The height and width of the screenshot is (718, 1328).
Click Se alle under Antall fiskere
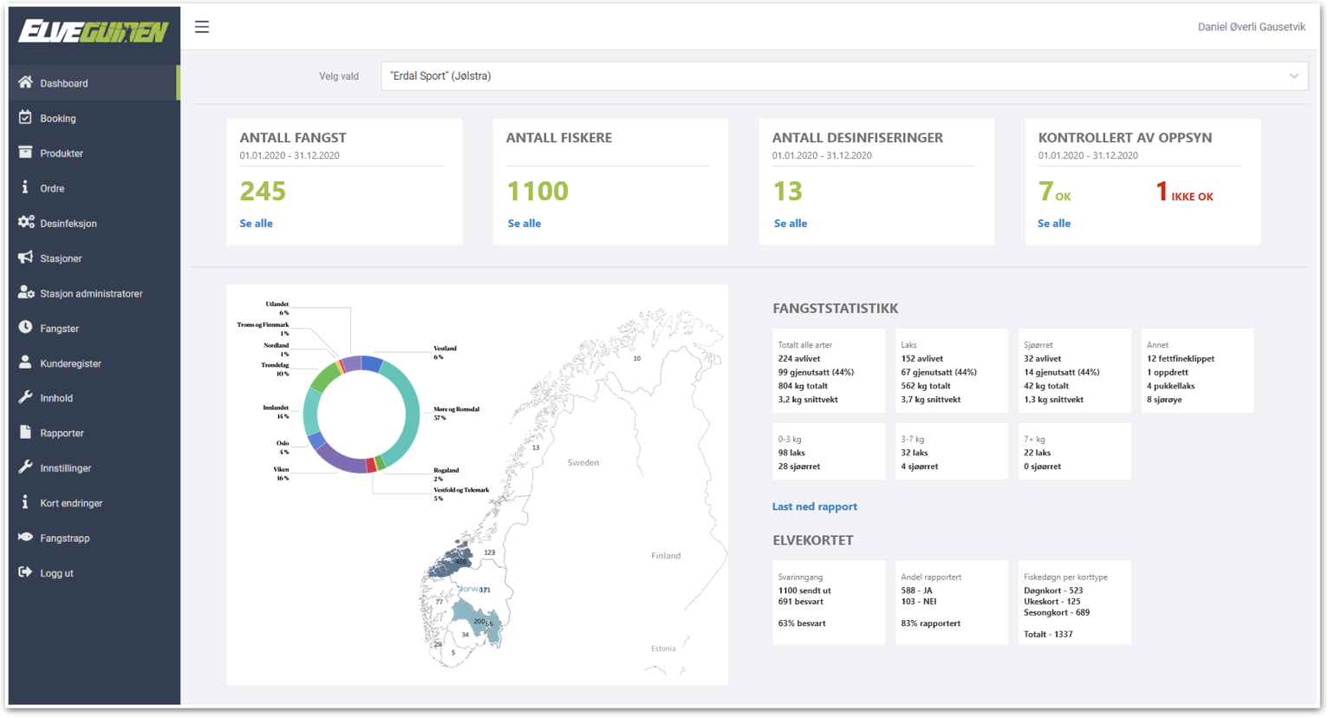click(x=524, y=223)
